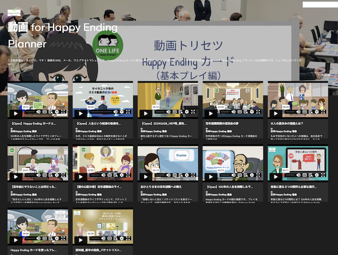Toggle captions on 老後に通る３つの関所 video
The image size is (338, 255).
coord(305,175)
